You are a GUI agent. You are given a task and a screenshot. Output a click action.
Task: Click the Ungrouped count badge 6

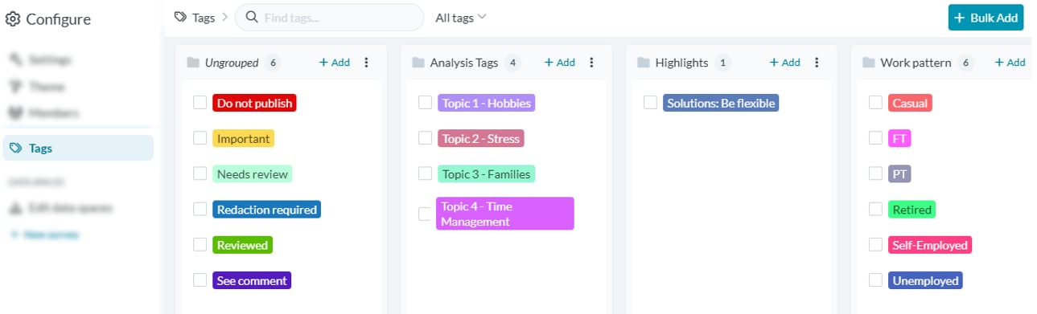[273, 62]
